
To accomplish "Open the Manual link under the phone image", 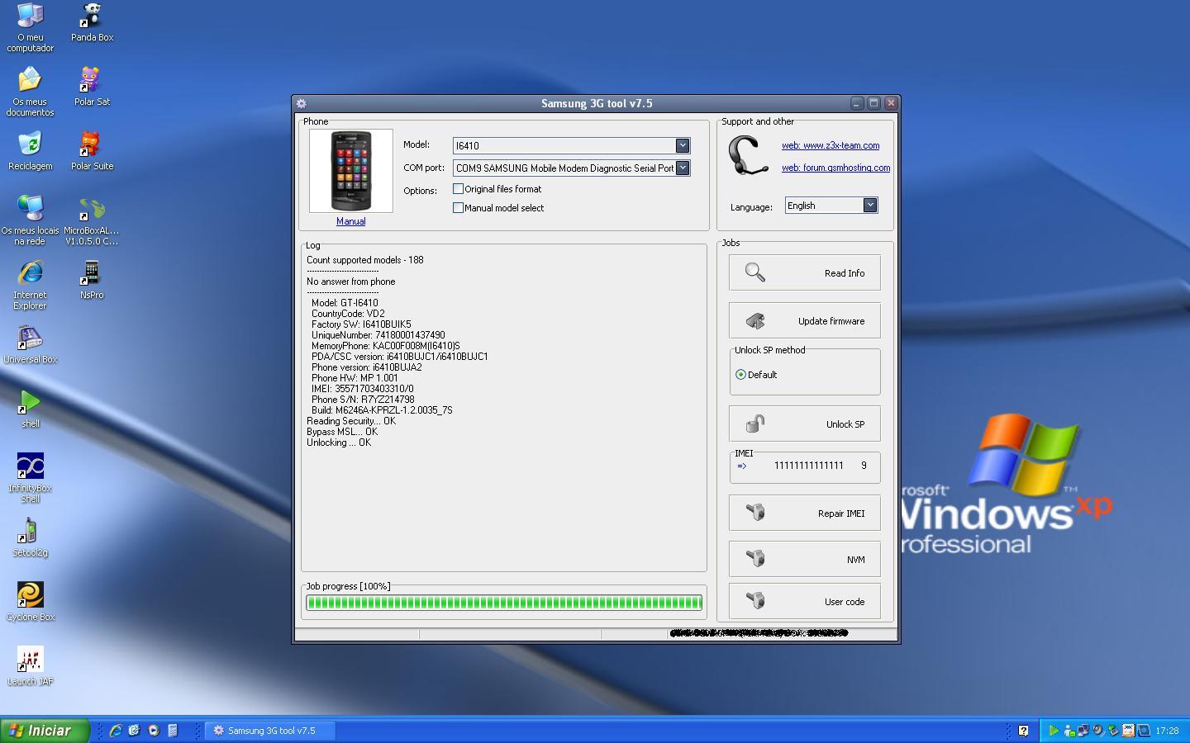I will [351, 221].
